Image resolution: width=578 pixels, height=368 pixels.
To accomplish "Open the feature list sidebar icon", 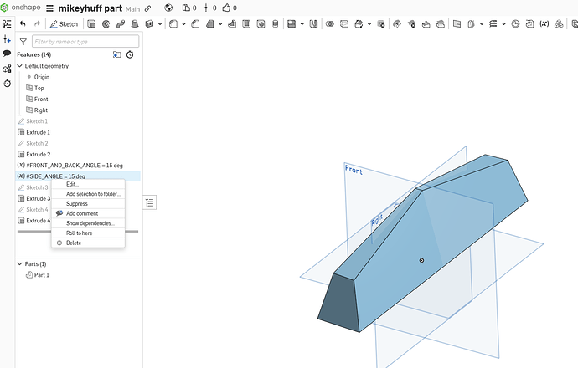I will point(7,24).
